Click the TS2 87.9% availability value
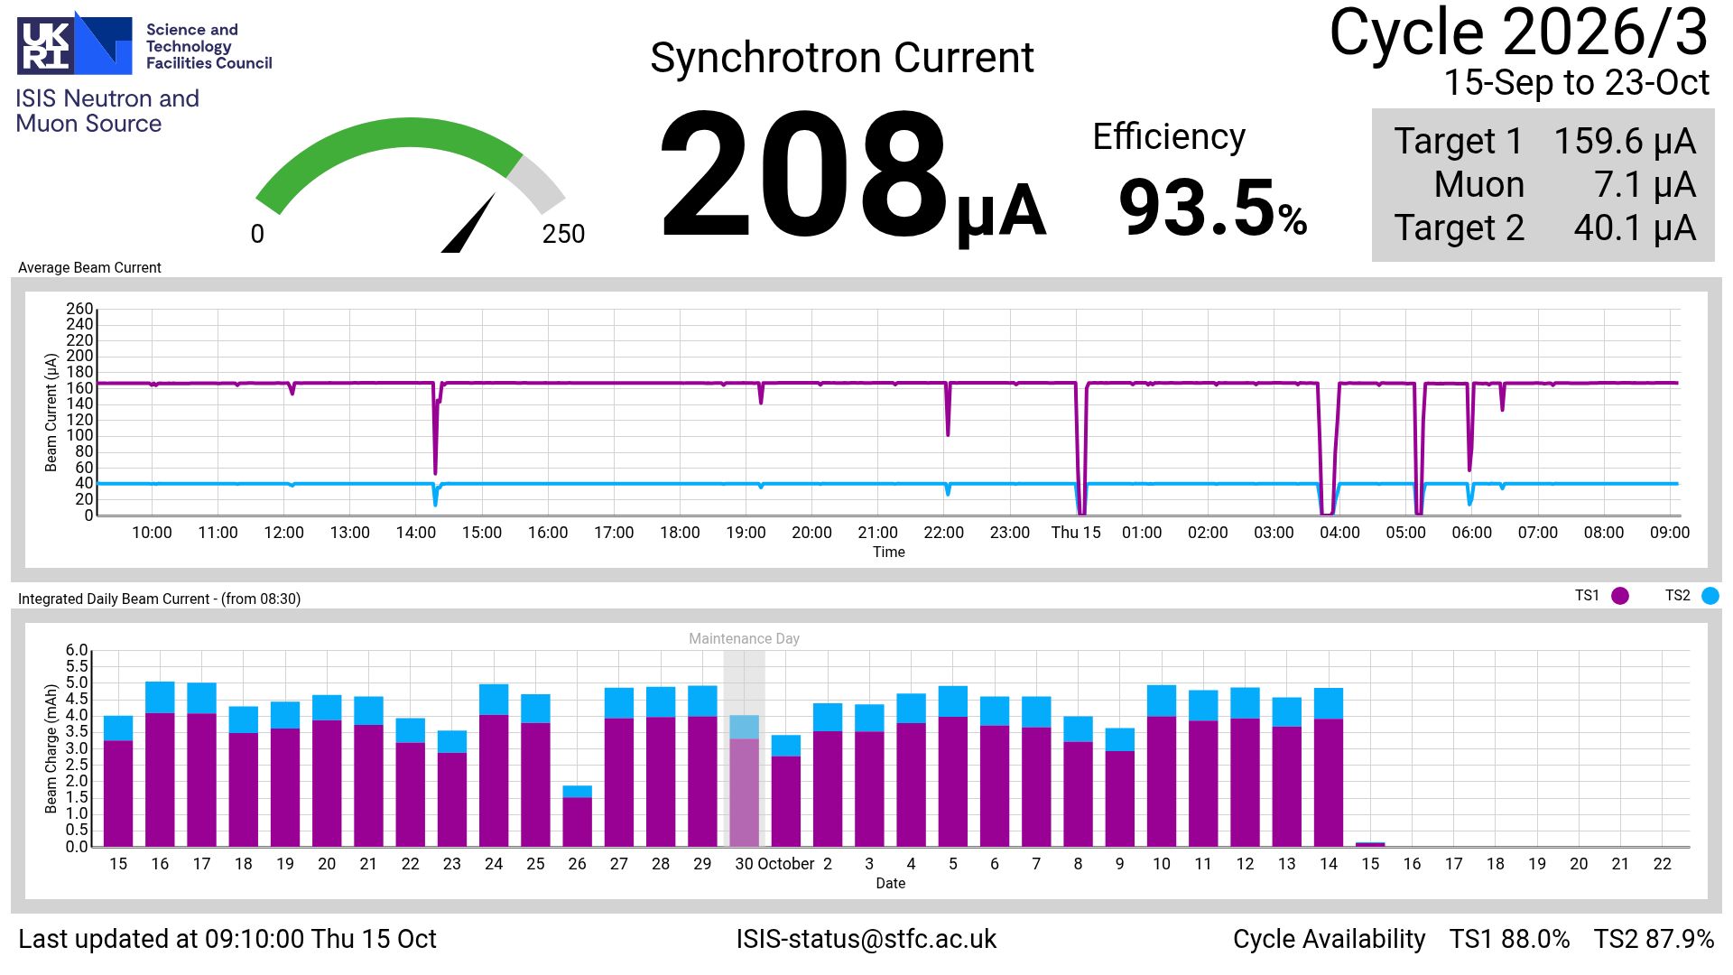 click(x=1654, y=939)
